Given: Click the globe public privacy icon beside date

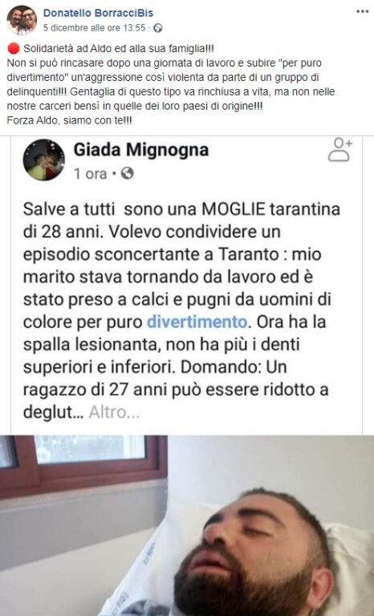Looking at the screenshot, I should tap(157, 28).
